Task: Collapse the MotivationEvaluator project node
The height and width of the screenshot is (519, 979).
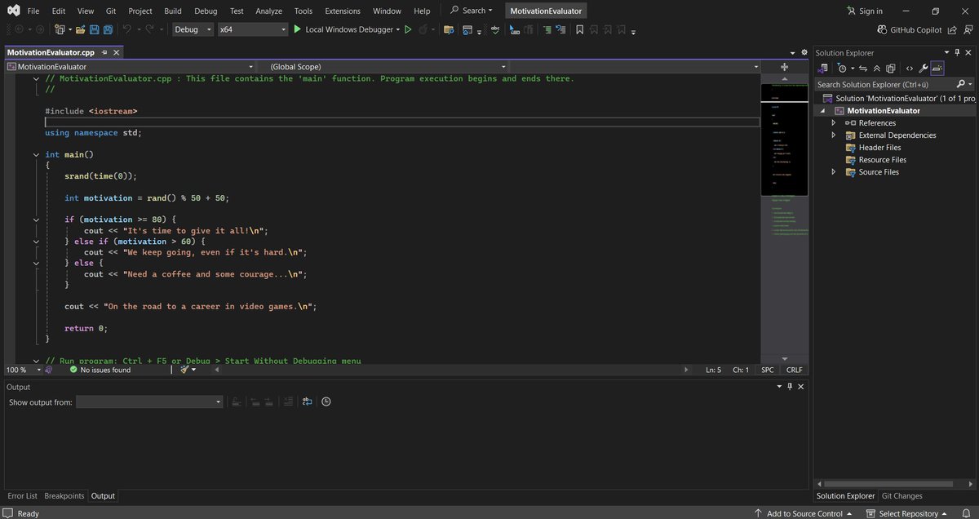Action: 822,111
